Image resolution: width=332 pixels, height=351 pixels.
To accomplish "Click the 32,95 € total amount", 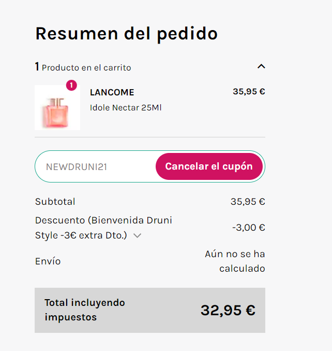I will pyautogui.click(x=228, y=310).
